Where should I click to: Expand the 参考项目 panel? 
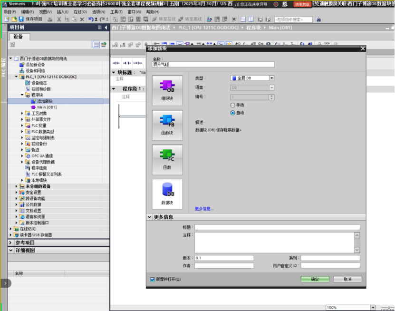10,243
